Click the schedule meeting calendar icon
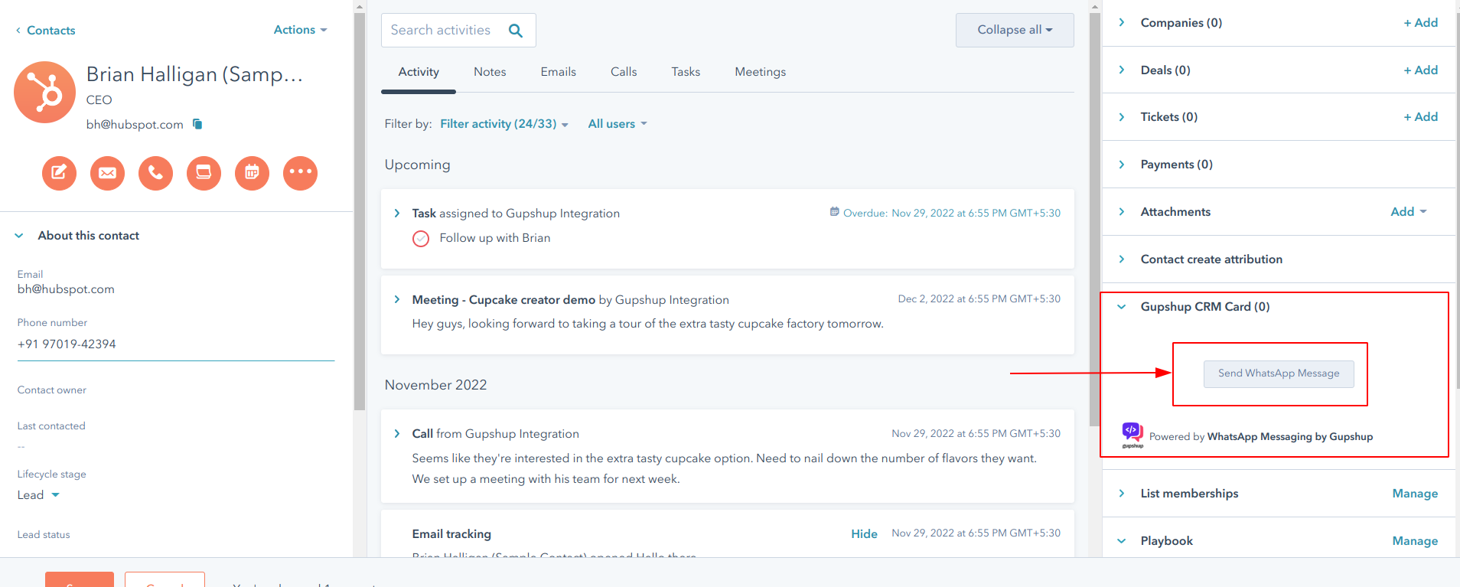The height and width of the screenshot is (587, 1460). pyautogui.click(x=252, y=173)
